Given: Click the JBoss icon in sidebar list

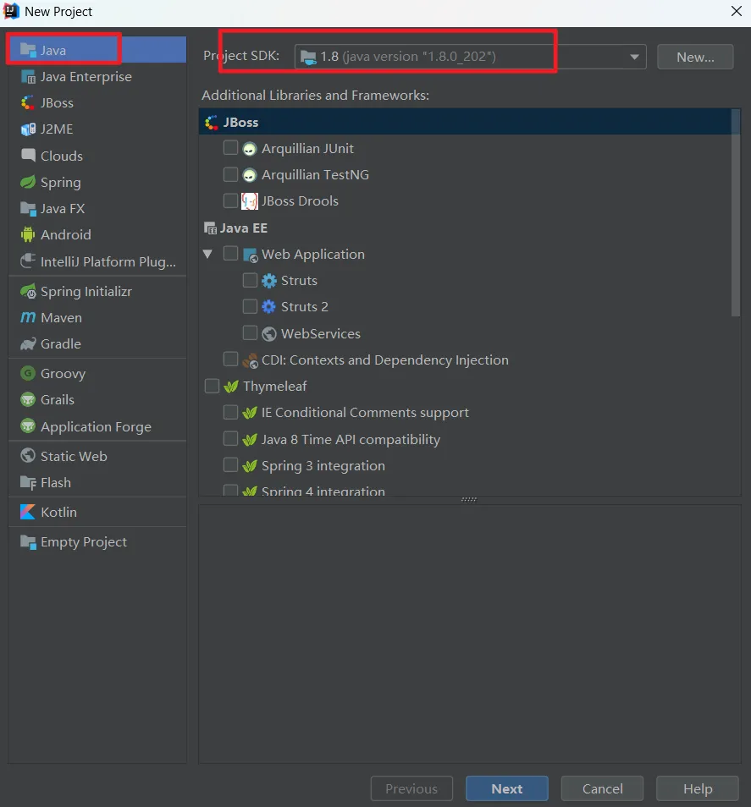Looking at the screenshot, I should (x=28, y=103).
